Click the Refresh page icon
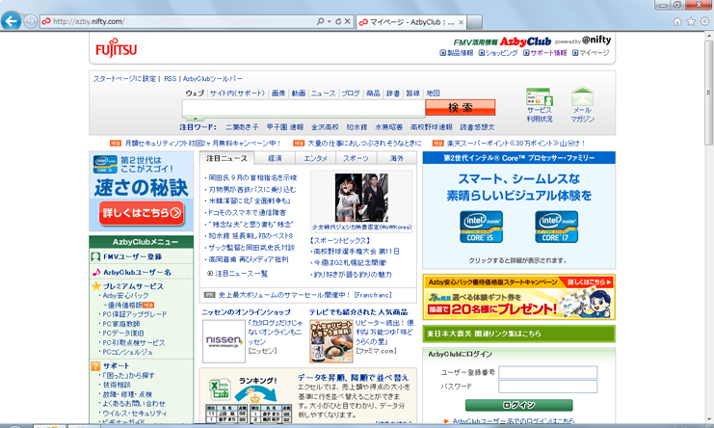 pyautogui.click(x=338, y=21)
